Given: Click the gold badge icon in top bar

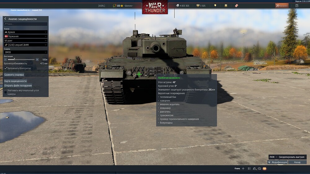Looking at the screenshot, I should tap(226, 6).
